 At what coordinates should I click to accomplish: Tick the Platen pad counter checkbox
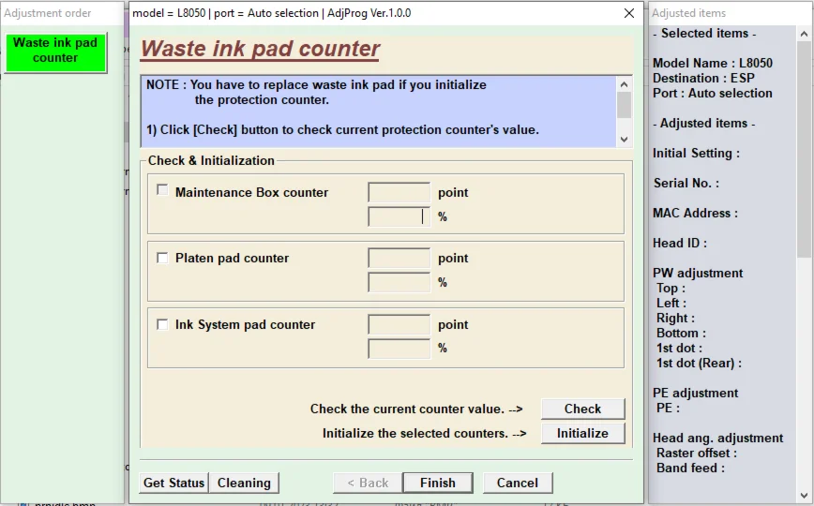click(162, 258)
